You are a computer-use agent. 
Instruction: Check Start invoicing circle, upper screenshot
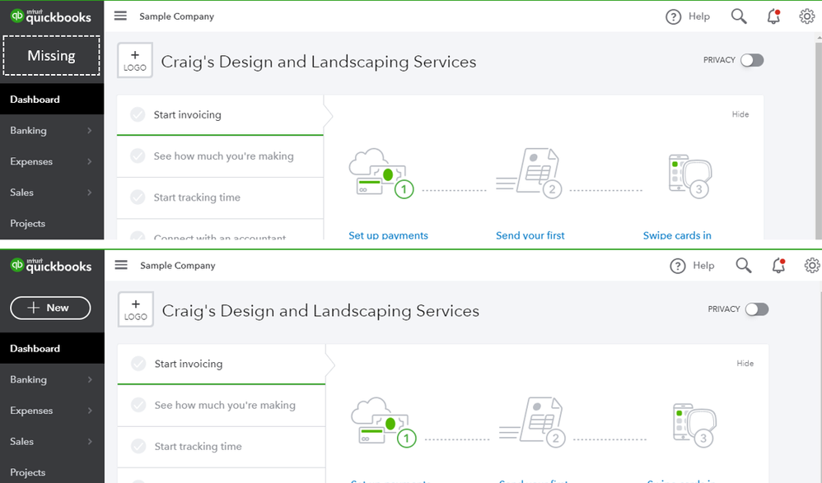(138, 114)
